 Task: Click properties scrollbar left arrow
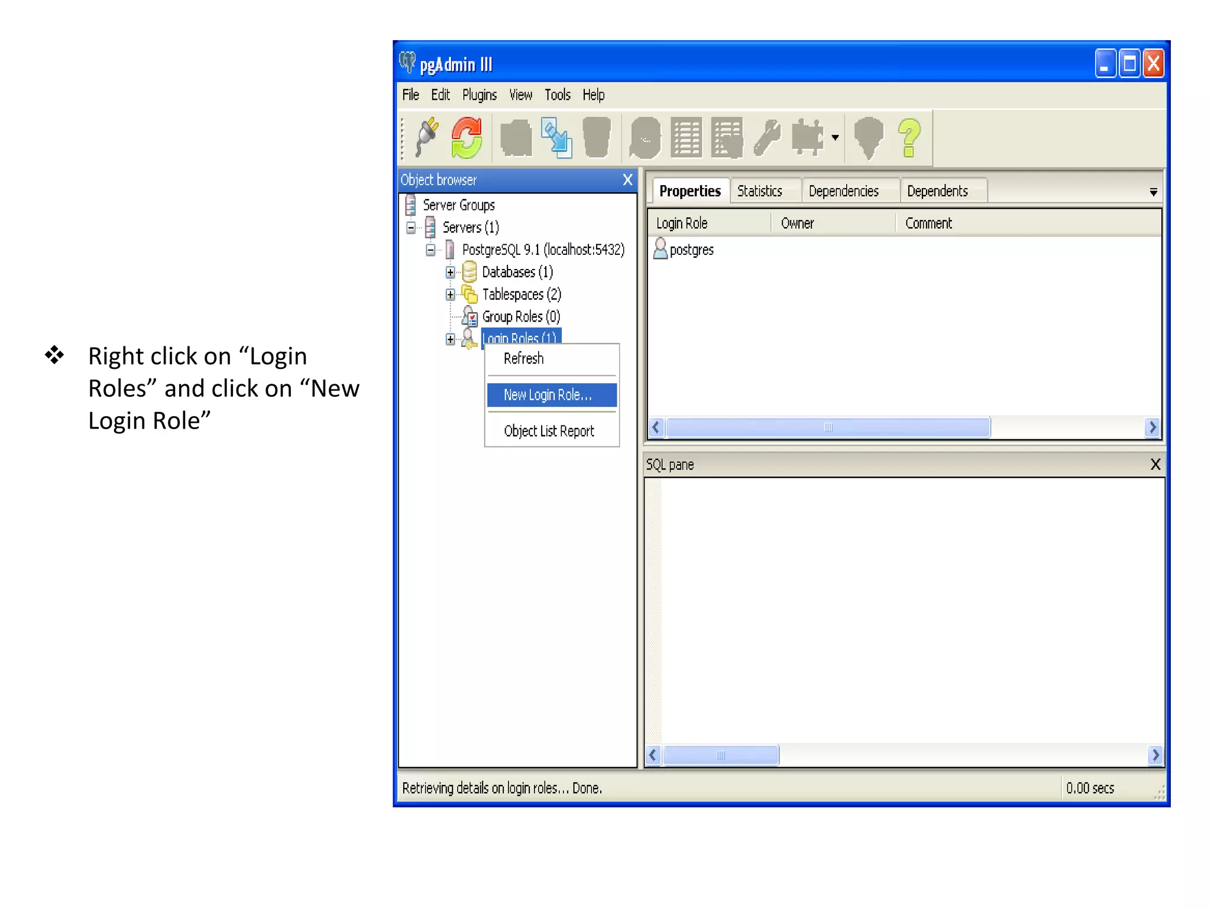pos(656,427)
